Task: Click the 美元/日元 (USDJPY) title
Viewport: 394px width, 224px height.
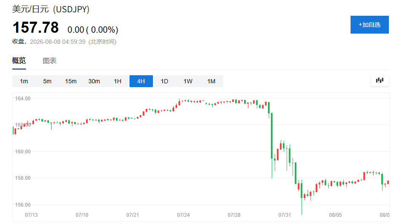Action: (x=51, y=9)
